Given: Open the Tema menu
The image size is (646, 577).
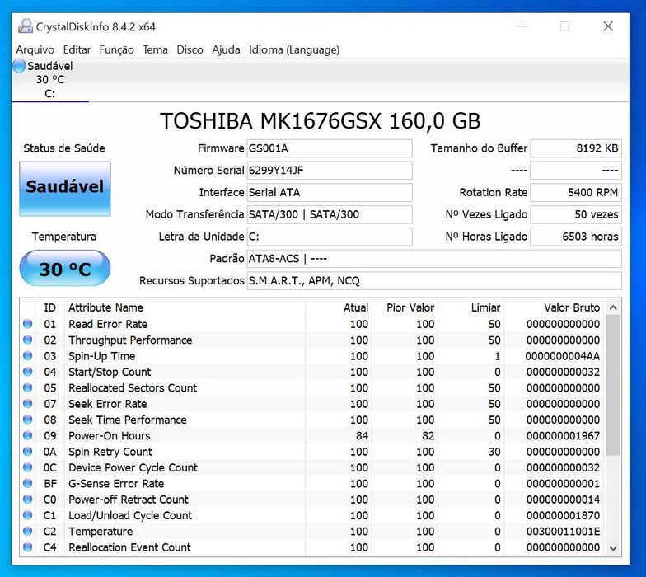Looking at the screenshot, I should pos(155,49).
